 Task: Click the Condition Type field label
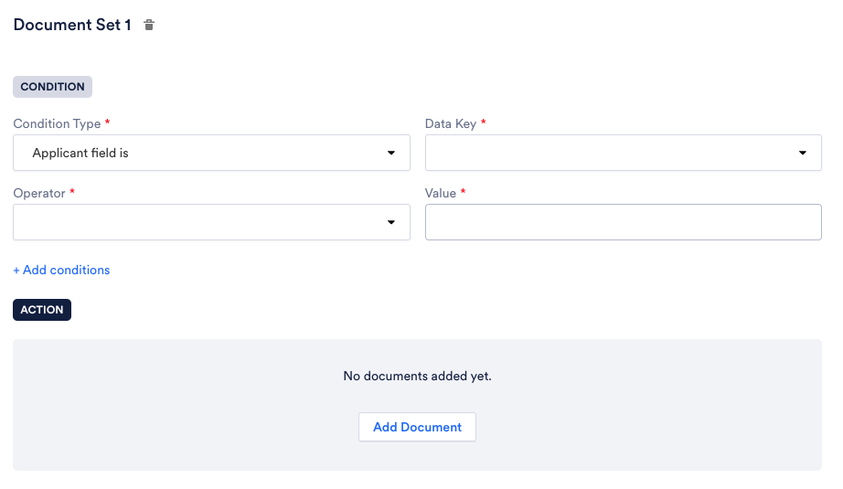[57, 123]
